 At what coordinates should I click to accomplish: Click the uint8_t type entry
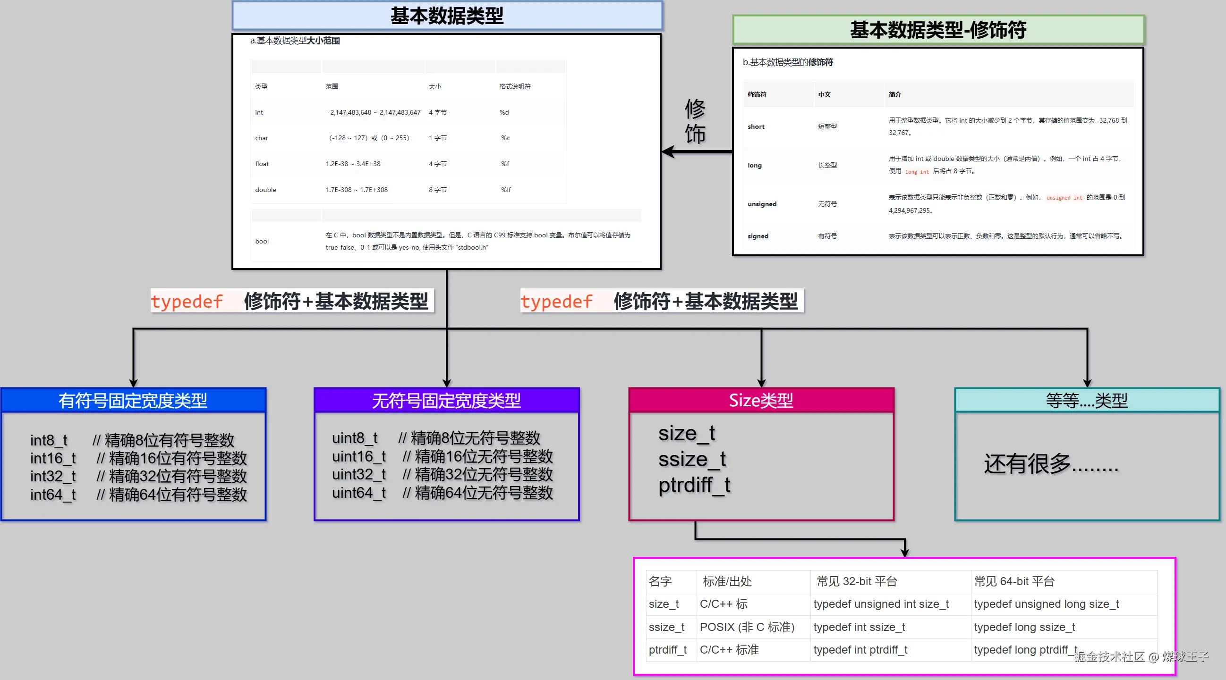click(x=355, y=438)
